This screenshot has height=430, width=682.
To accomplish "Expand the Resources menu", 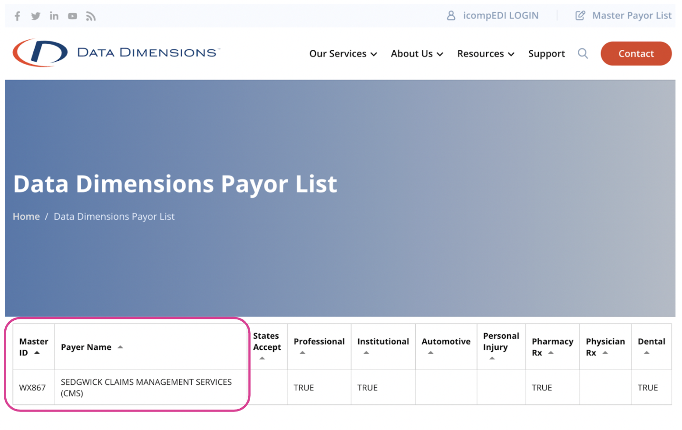I will 486,54.
